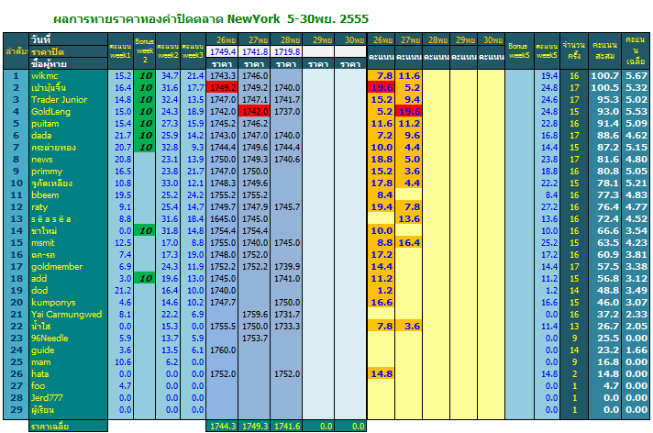Click the cumulative score 100.5
This screenshot has height=433, width=653.
(x=604, y=87)
